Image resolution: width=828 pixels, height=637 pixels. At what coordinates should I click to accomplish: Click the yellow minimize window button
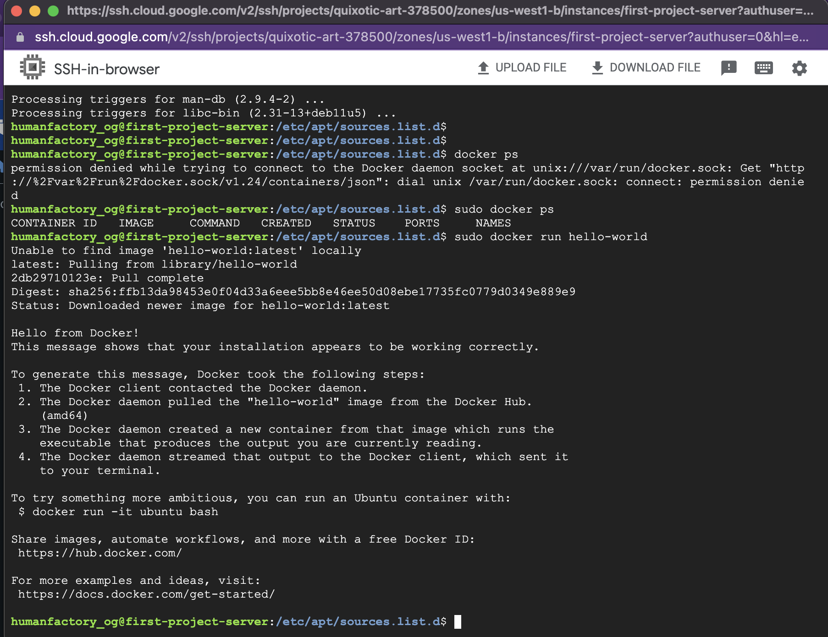(x=35, y=11)
